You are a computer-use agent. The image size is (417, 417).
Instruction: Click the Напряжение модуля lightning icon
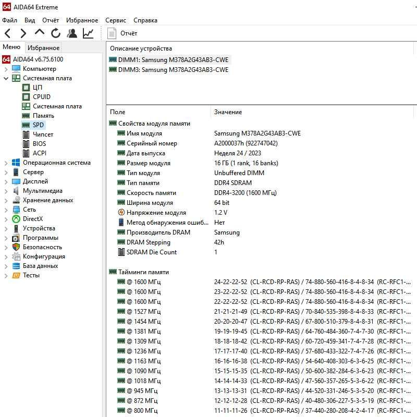[x=121, y=212]
